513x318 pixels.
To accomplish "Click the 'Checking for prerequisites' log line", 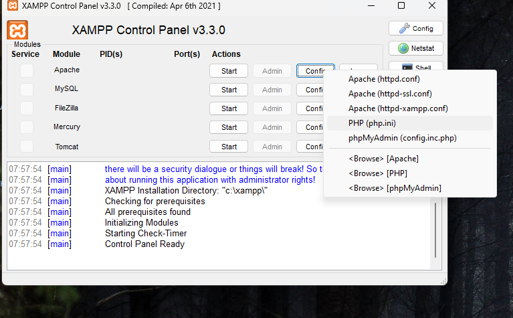I will (x=155, y=201).
